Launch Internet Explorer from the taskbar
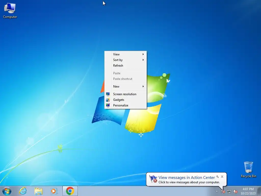 click(23, 191)
